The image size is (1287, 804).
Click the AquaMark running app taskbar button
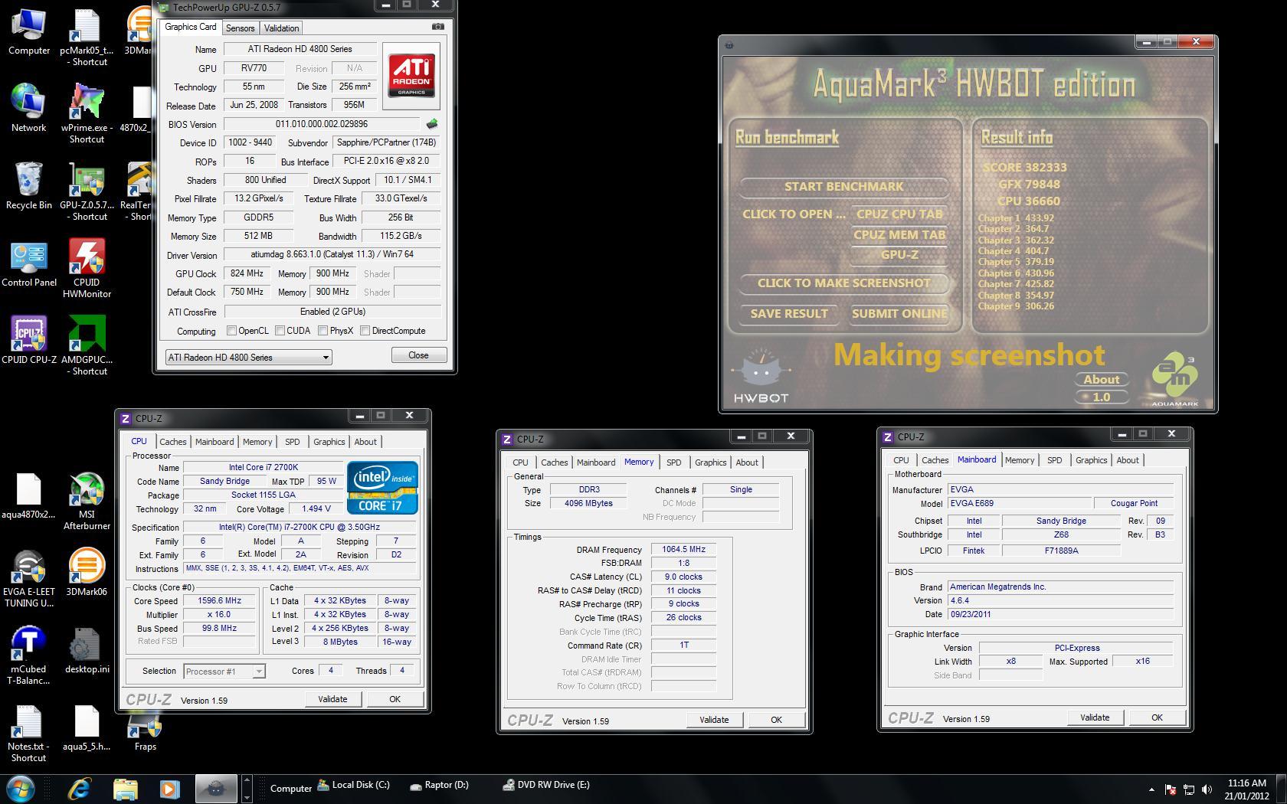click(x=216, y=788)
